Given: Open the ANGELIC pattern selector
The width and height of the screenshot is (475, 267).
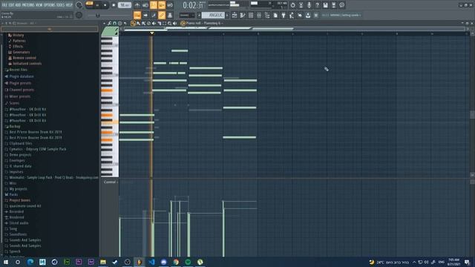Looking at the screenshot, I should point(214,15).
